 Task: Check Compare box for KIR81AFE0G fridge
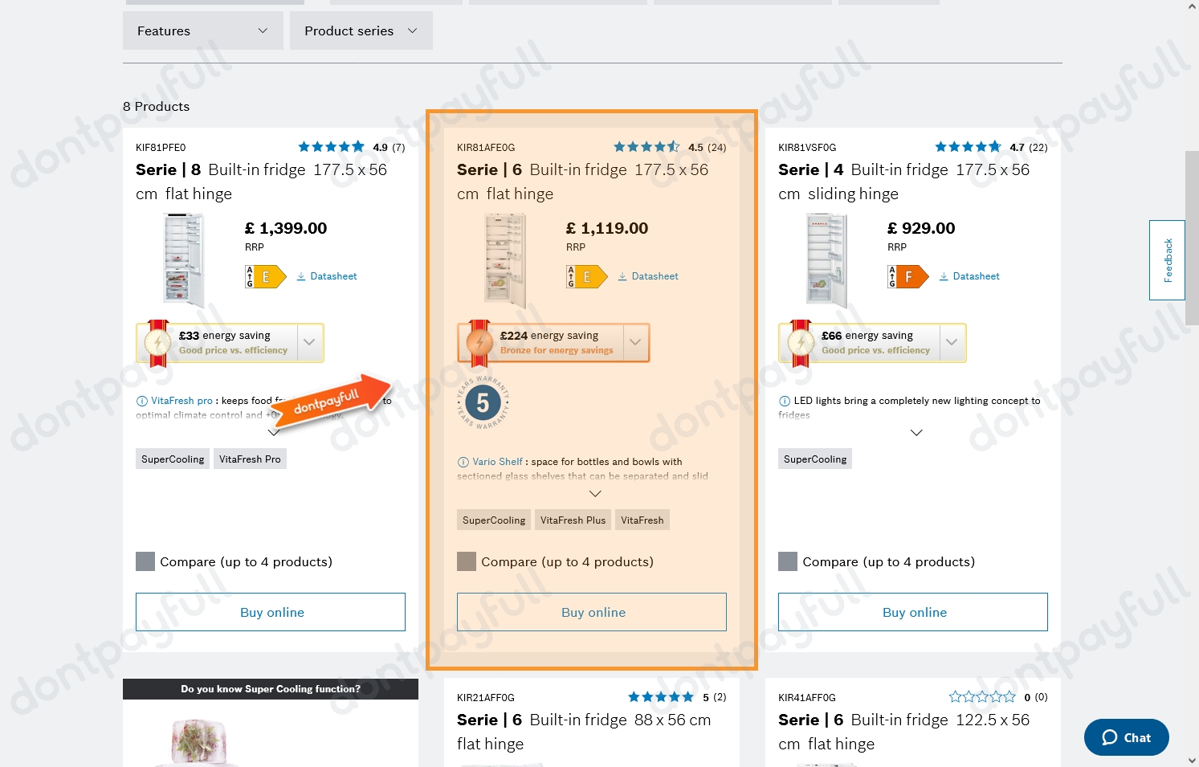467,561
